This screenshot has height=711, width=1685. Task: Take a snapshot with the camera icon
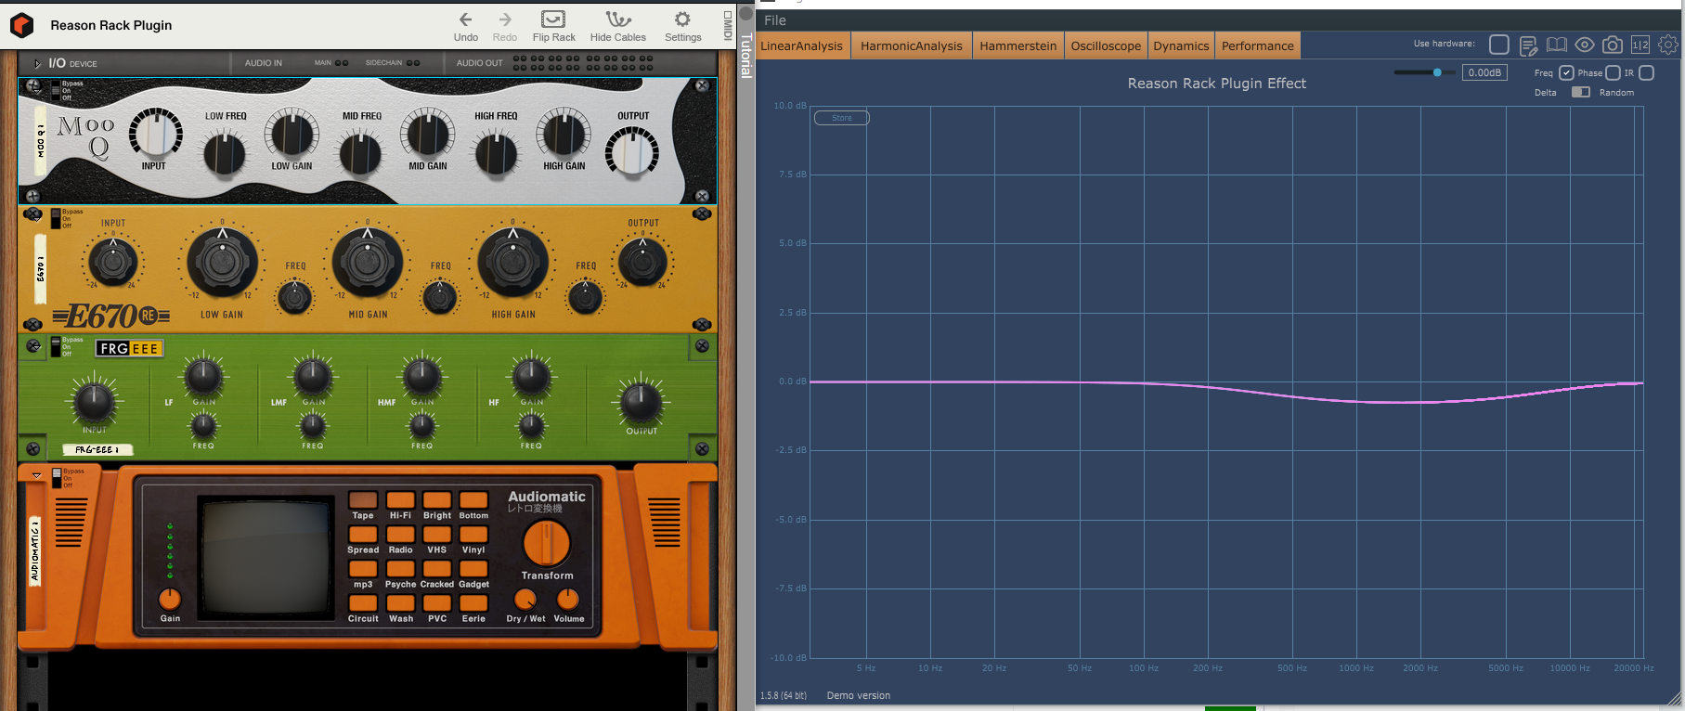(1613, 45)
